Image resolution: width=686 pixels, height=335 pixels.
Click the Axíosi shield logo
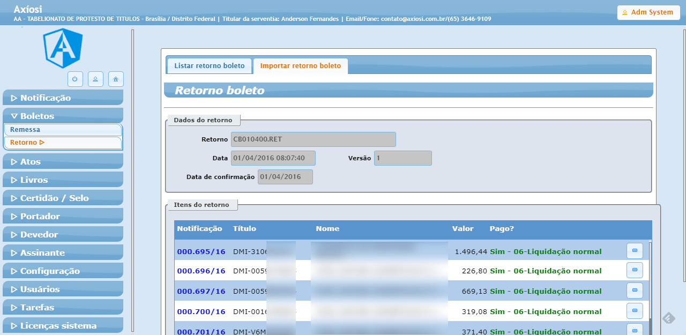coord(63,48)
